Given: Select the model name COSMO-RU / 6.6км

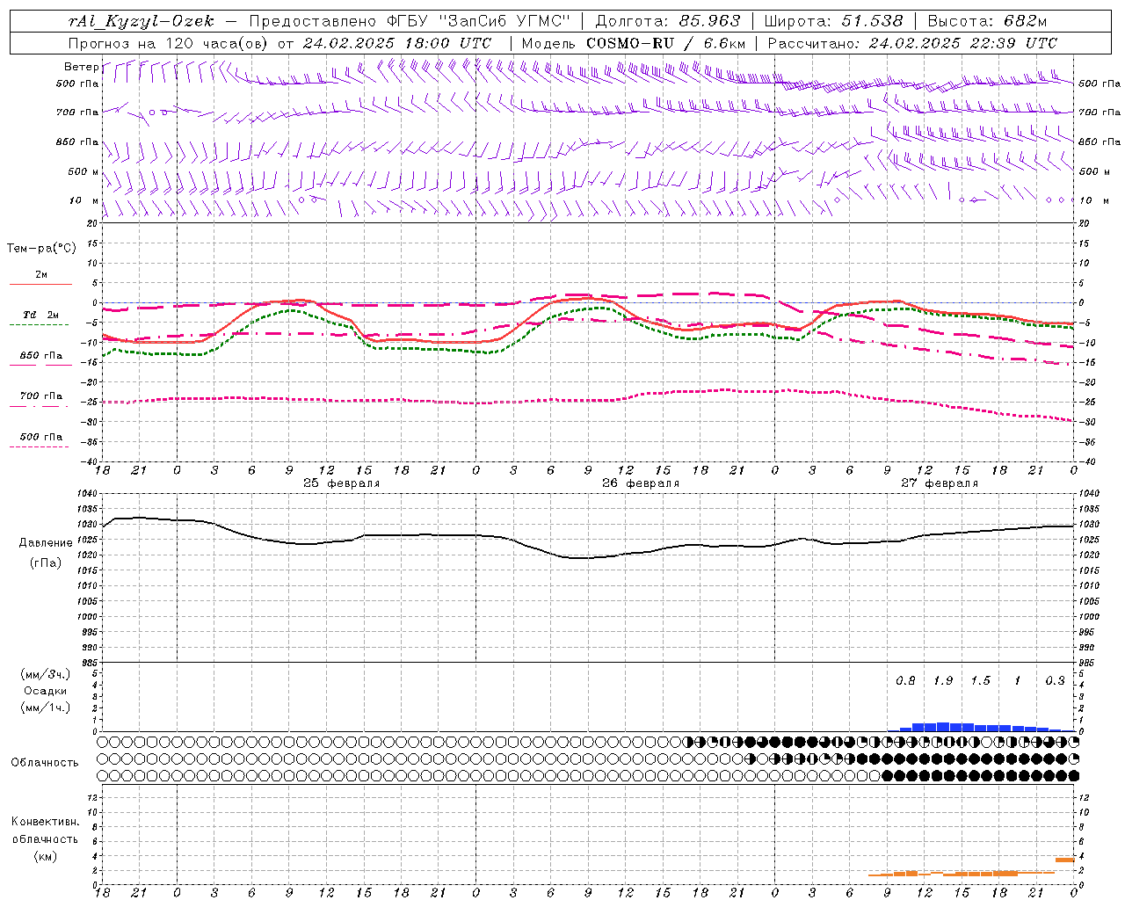Looking at the screenshot, I should pyautogui.click(x=666, y=43).
